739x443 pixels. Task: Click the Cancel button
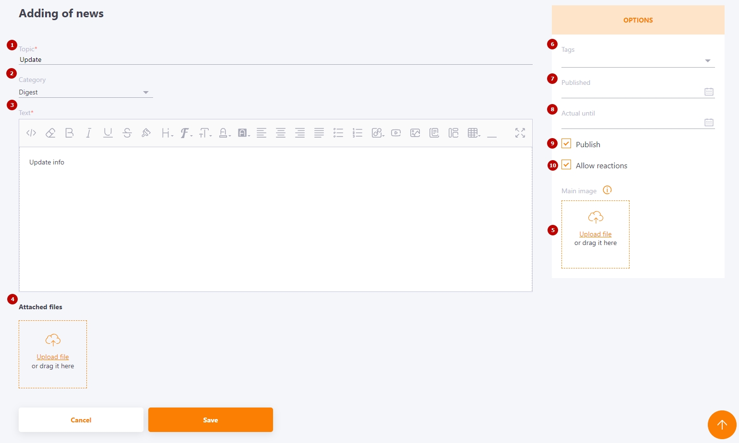pyautogui.click(x=81, y=420)
